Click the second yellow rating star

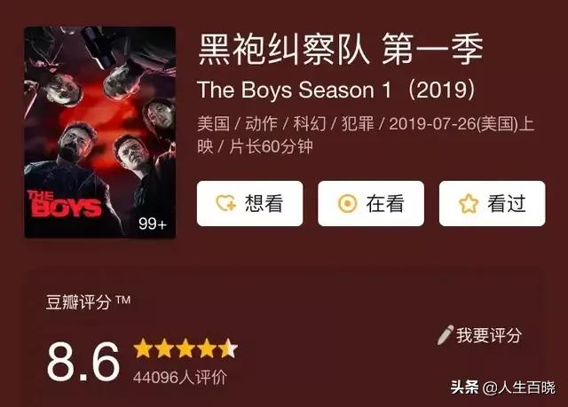[164, 348]
